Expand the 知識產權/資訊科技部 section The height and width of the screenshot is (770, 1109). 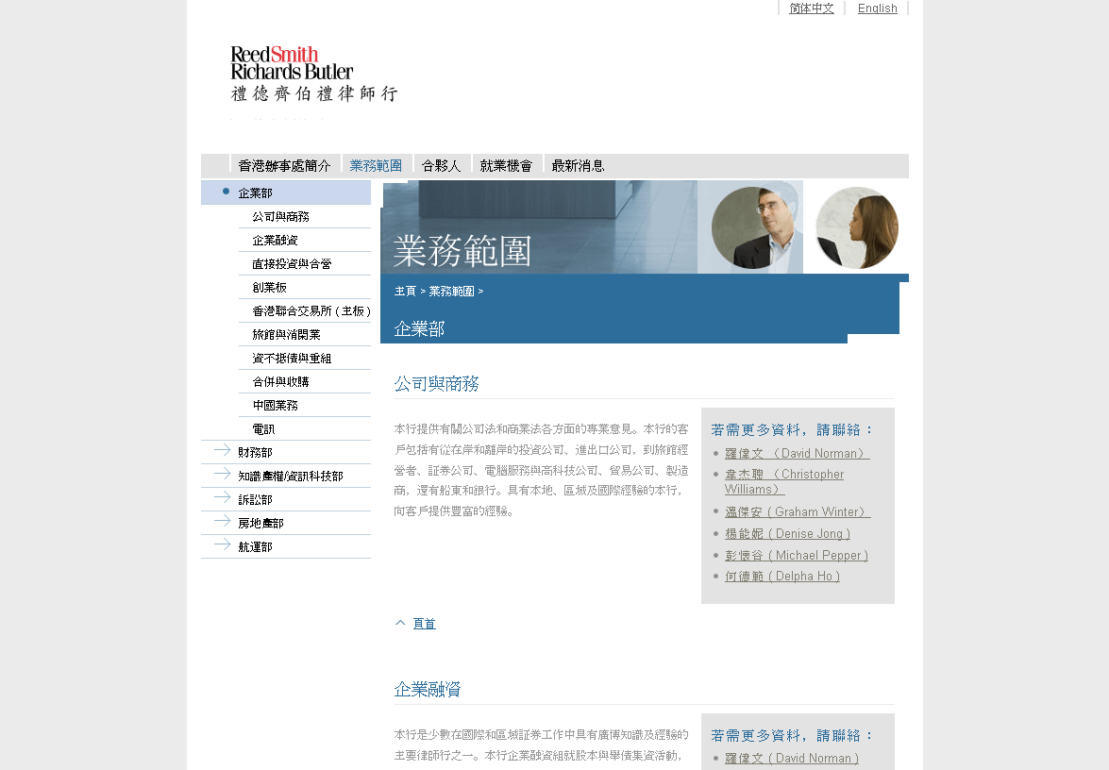(290, 476)
